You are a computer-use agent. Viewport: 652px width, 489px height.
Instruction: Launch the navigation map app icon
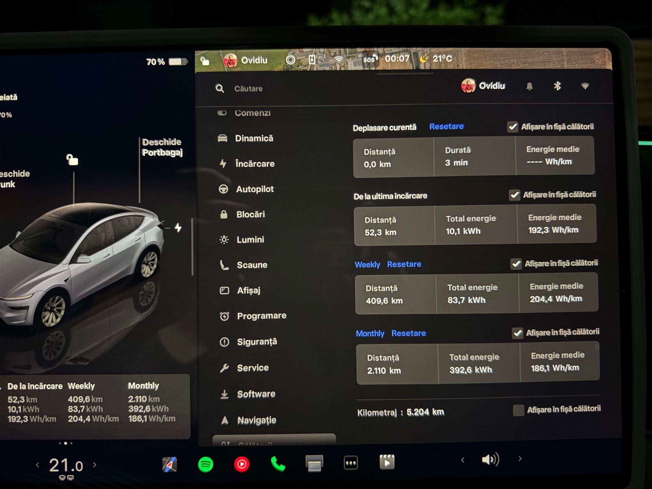click(x=170, y=464)
